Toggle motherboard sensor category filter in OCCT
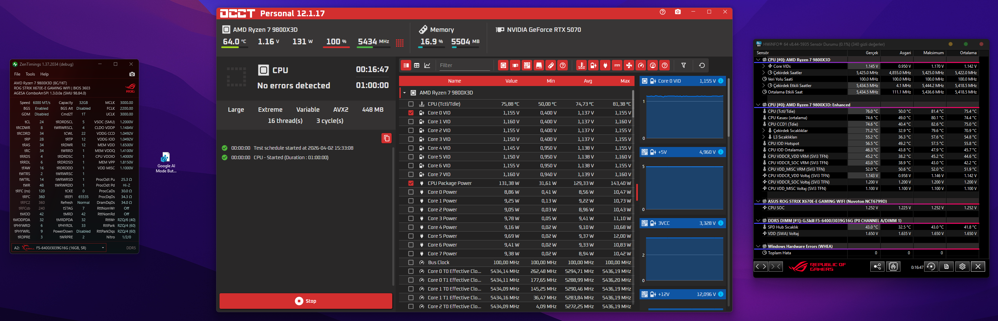The image size is (998, 321). (x=527, y=65)
